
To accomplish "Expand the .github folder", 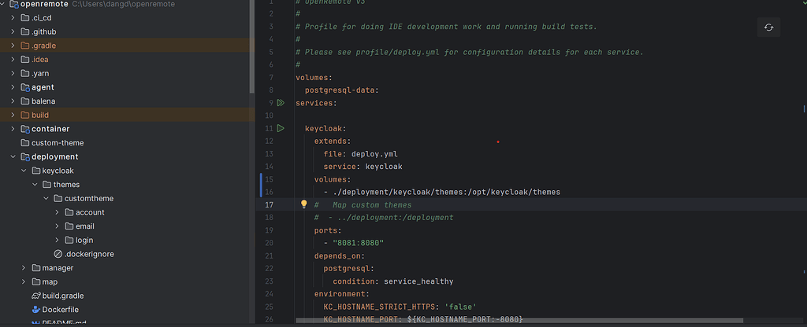I will [x=13, y=31].
